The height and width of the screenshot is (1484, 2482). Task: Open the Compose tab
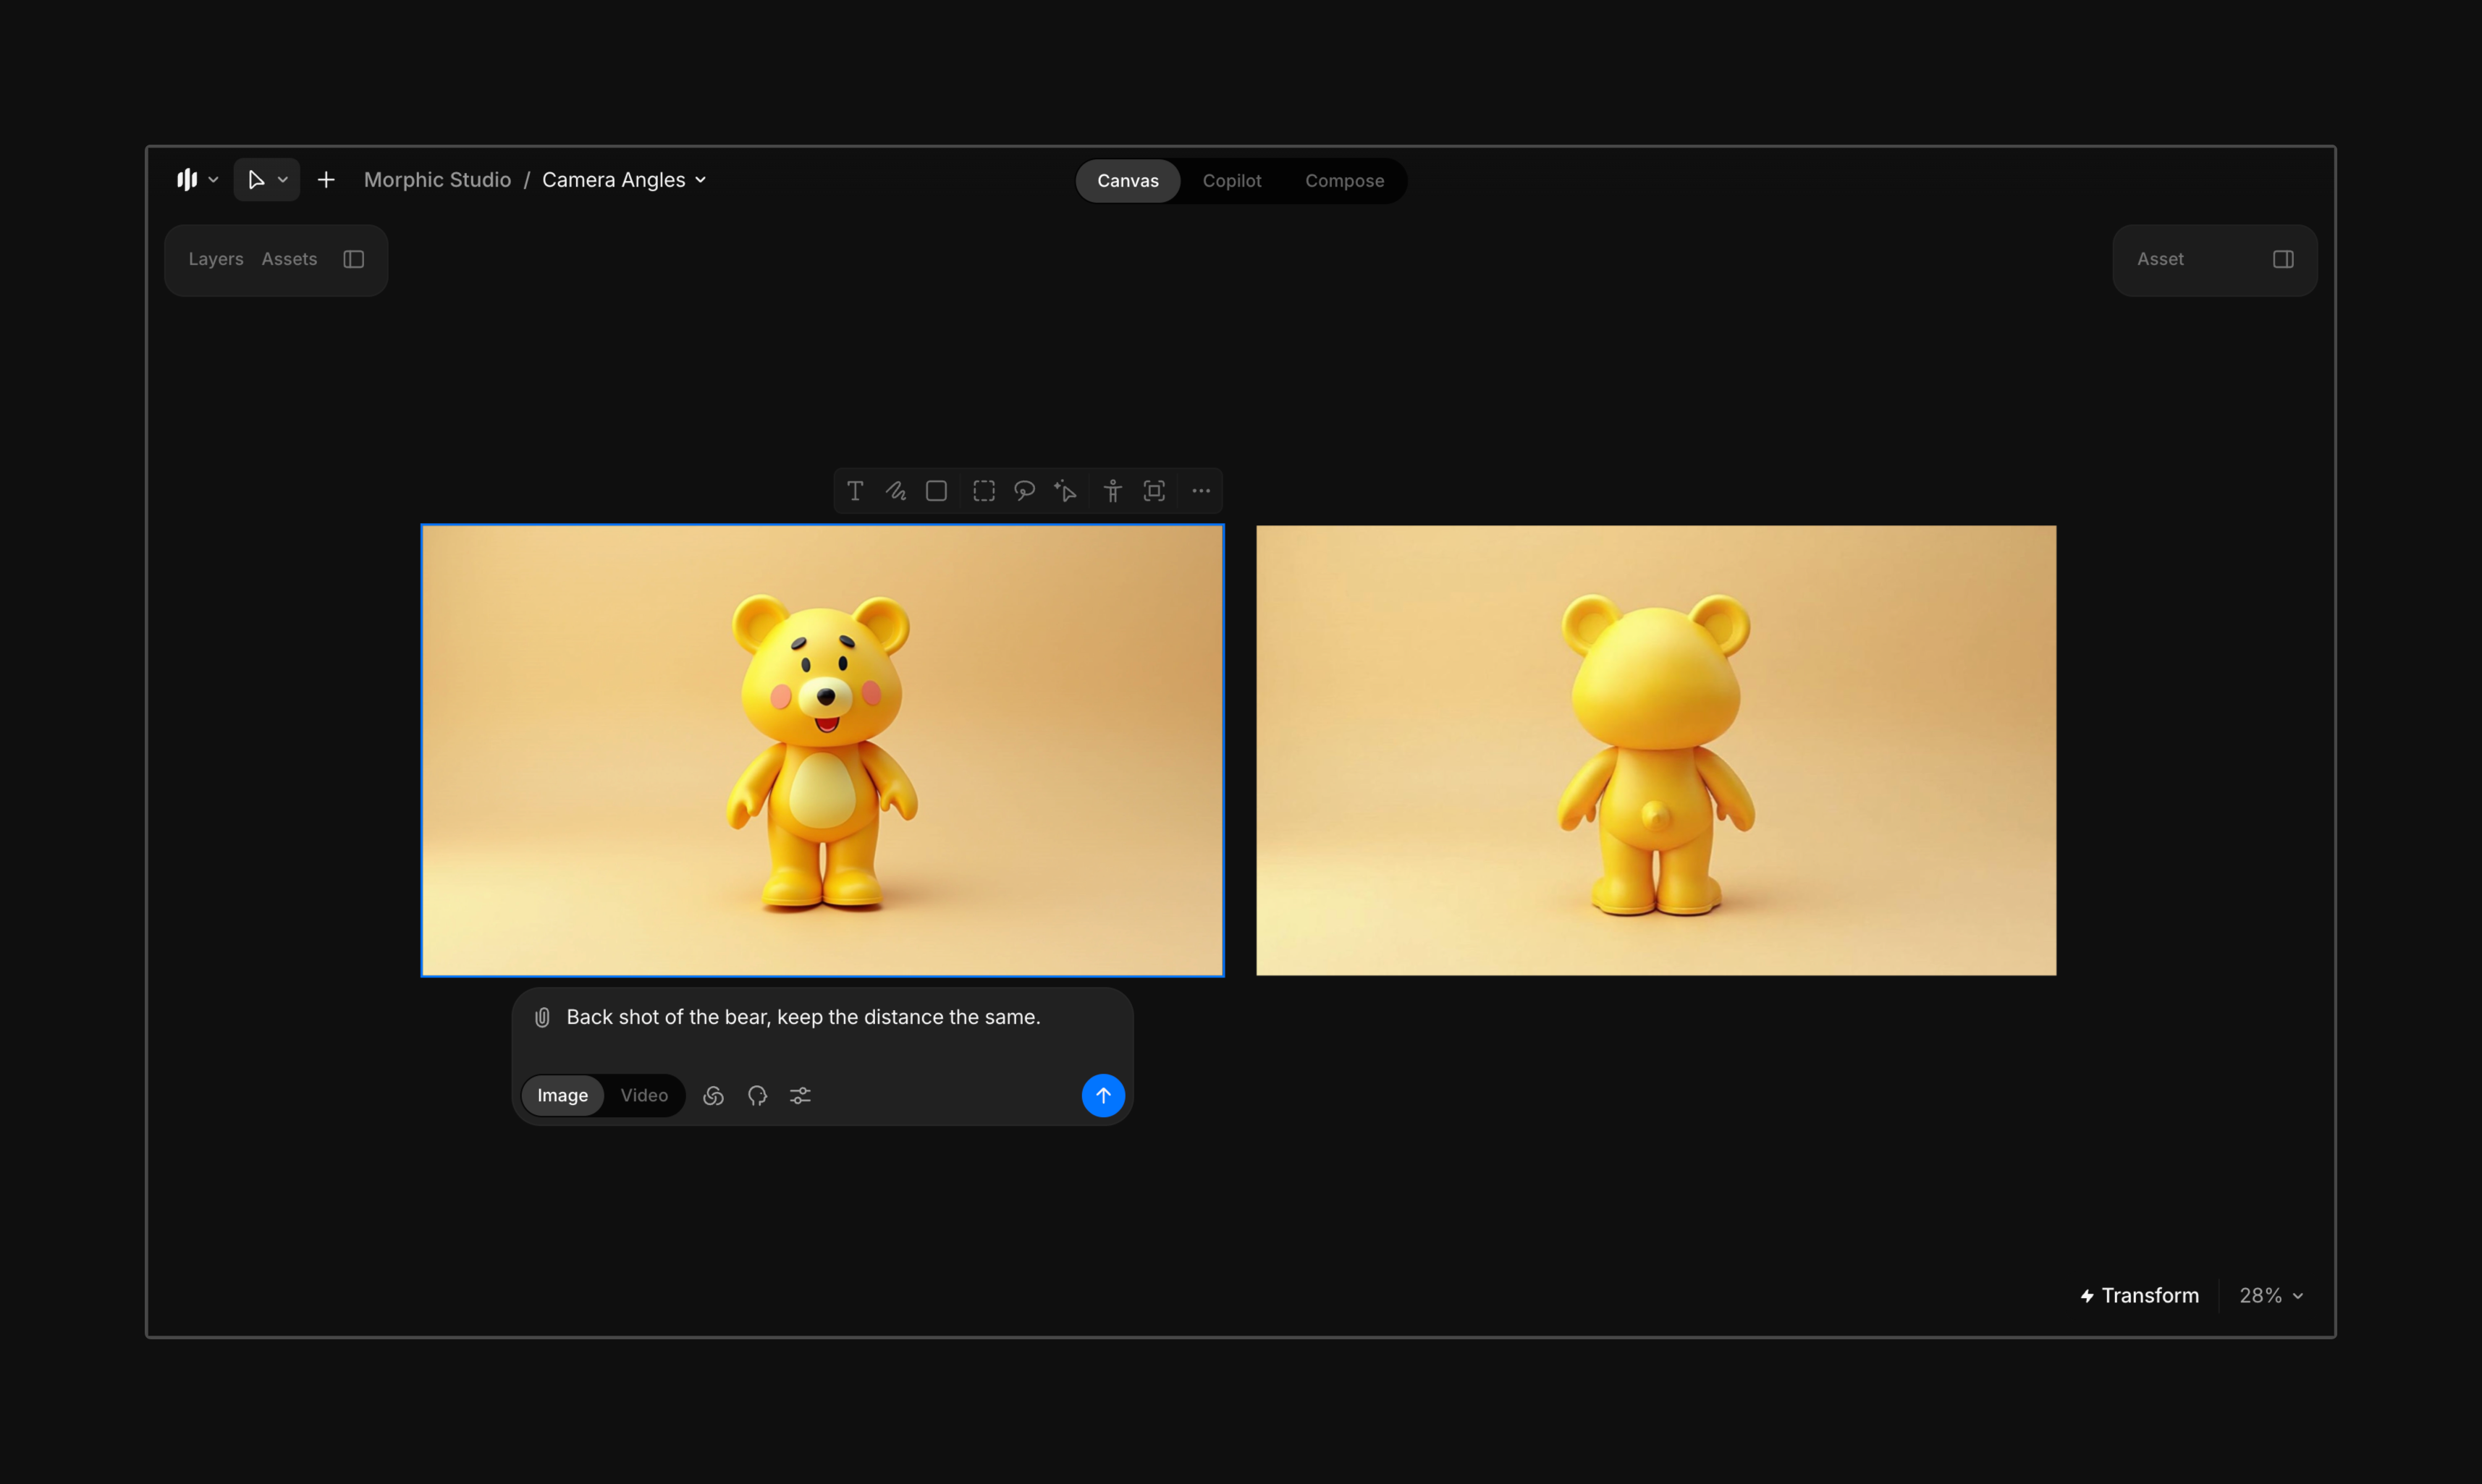1345,181
